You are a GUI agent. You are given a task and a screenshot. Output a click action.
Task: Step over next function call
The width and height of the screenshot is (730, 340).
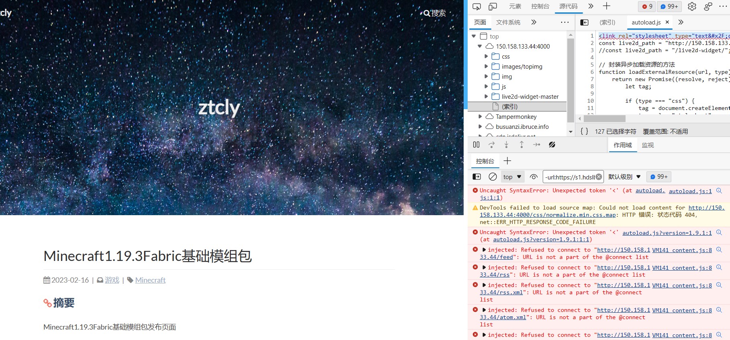[x=491, y=145]
